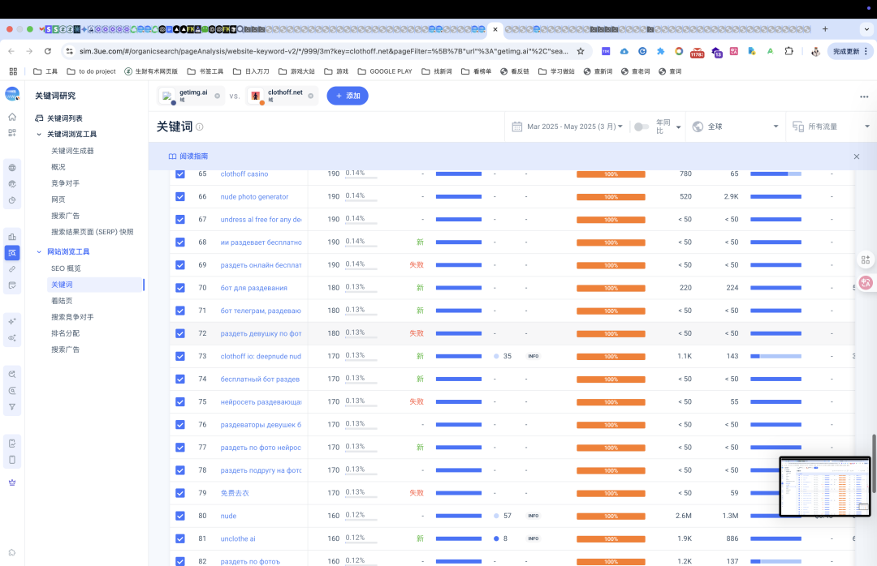Click the browser address bar URL
The width and height of the screenshot is (877, 566).
point(323,51)
